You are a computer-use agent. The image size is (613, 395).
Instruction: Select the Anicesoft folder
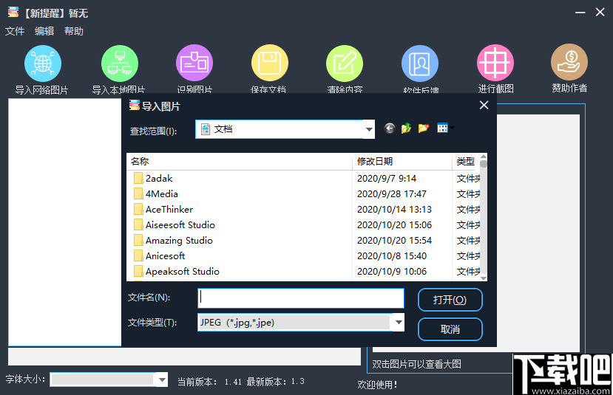(165, 256)
